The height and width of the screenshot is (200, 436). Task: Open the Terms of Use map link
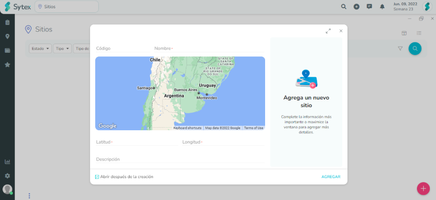pos(254,128)
